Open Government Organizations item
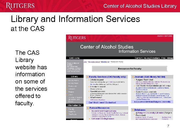This screenshot has height=135, width=180. point(104,111)
